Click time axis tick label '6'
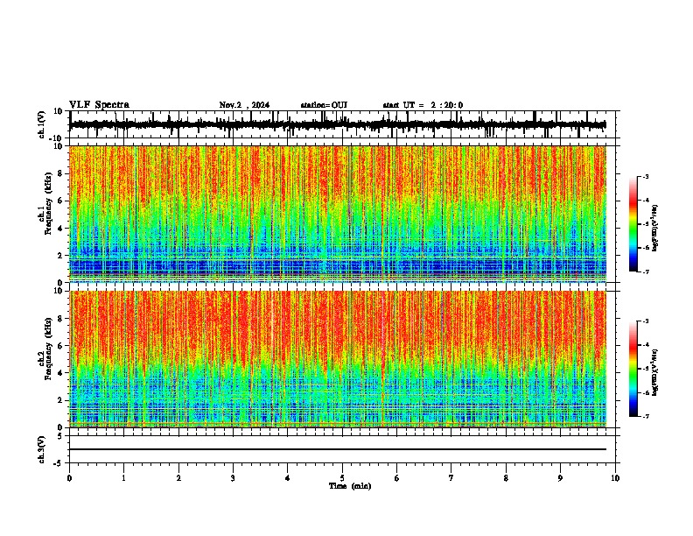693x536 pixels. 397,478
